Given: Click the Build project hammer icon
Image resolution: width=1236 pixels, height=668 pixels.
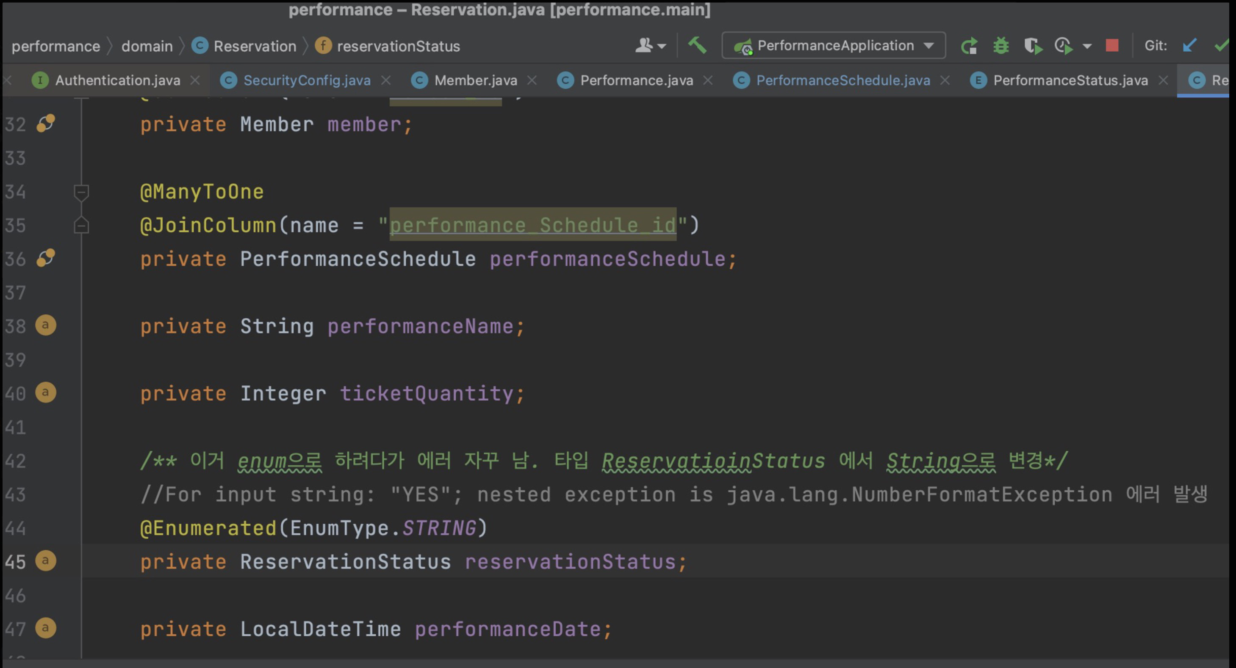Looking at the screenshot, I should click(x=697, y=46).
